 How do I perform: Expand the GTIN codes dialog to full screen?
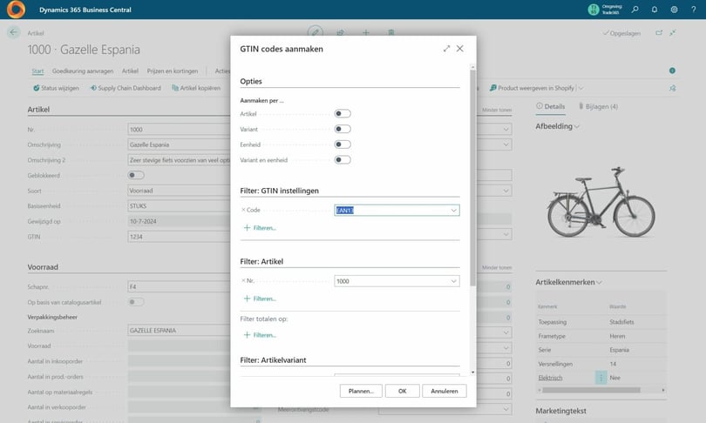tap(446, 49)
